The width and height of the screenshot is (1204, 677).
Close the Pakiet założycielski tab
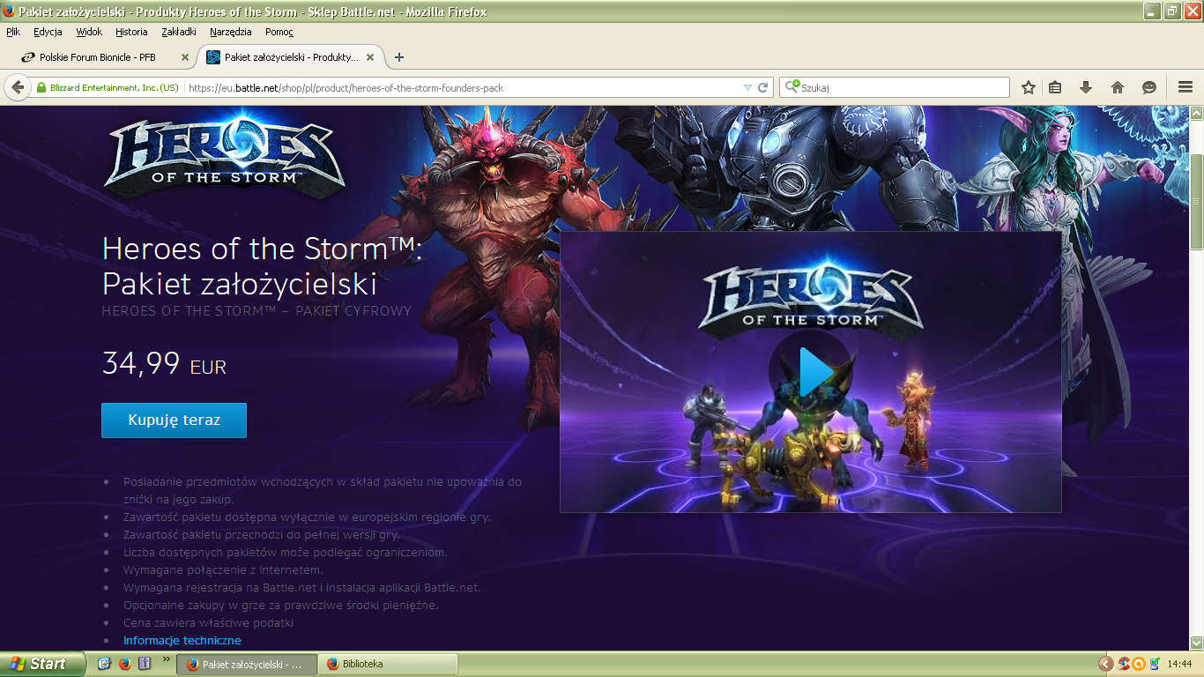point(370,57)
